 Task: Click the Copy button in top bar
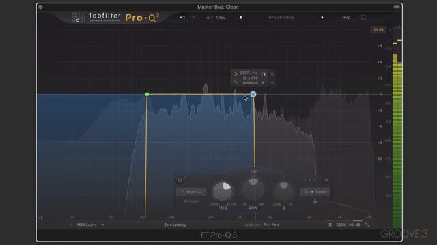[x=221, y=18]
